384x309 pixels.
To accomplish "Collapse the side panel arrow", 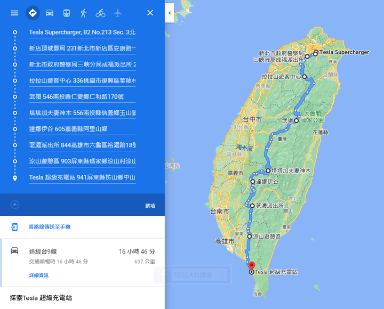I will tap(170, 13).
